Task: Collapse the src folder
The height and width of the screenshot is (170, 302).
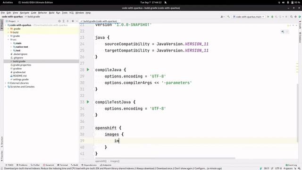Action: pyautogui.click(x=8, y=40)
